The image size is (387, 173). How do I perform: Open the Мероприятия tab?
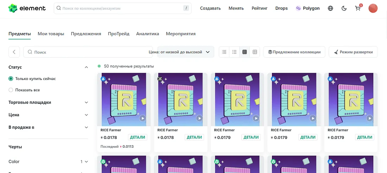[x=181, y=34]
